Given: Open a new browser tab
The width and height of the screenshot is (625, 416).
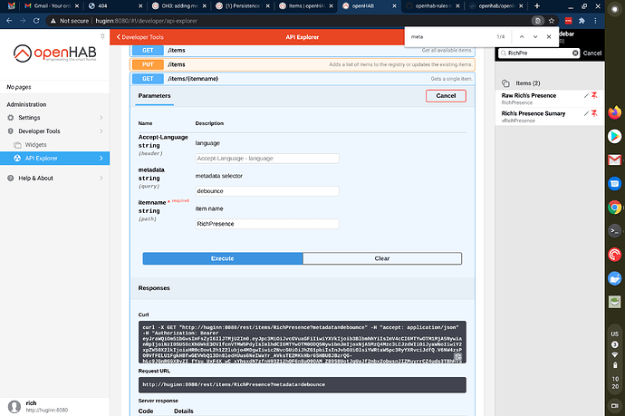Looking at the screenshot, I should point(537,6).
